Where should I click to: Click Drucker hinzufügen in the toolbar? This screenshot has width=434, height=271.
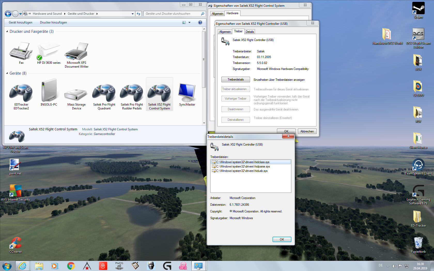click(x=53, y=22)
